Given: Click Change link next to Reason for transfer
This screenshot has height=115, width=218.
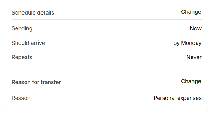Looking at the screenshot, I should click(x=191, y=81).
